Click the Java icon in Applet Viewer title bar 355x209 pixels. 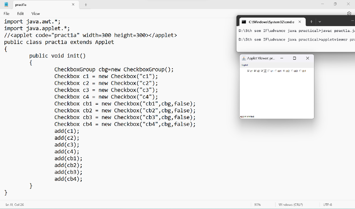[243, 58]
